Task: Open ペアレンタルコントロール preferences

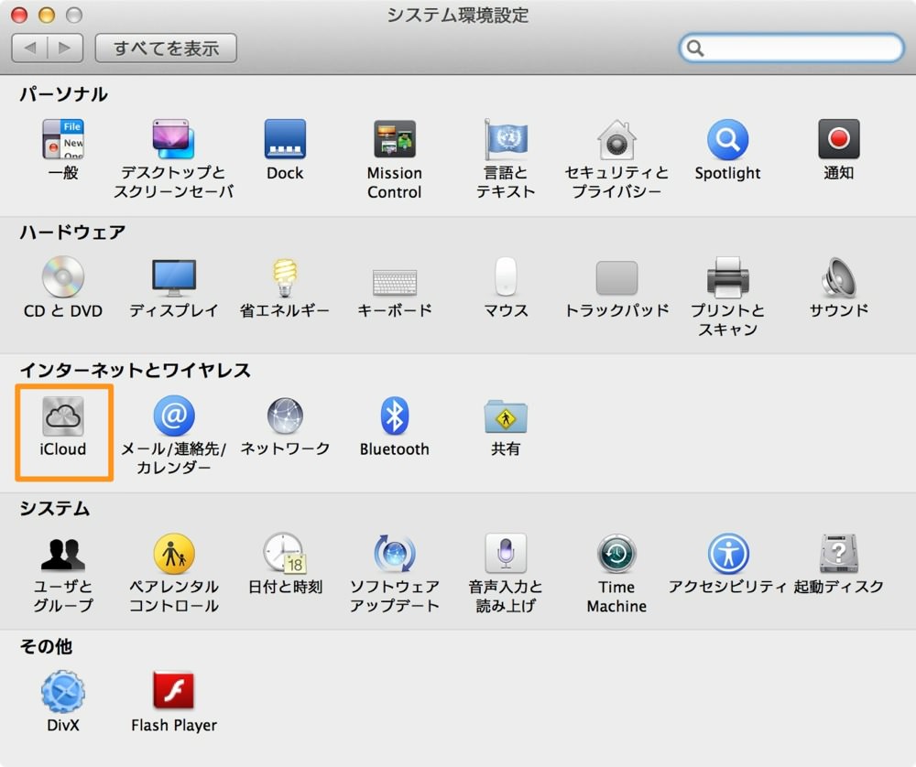Action: click(x=173, y=554)
